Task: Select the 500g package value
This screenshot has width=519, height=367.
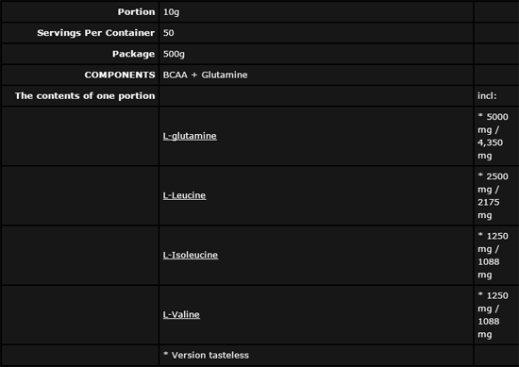Action: (x=174, y=55)
